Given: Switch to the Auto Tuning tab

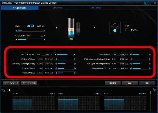Looking at the screenshot, I should pyautogui.click(x=95, y=8).
